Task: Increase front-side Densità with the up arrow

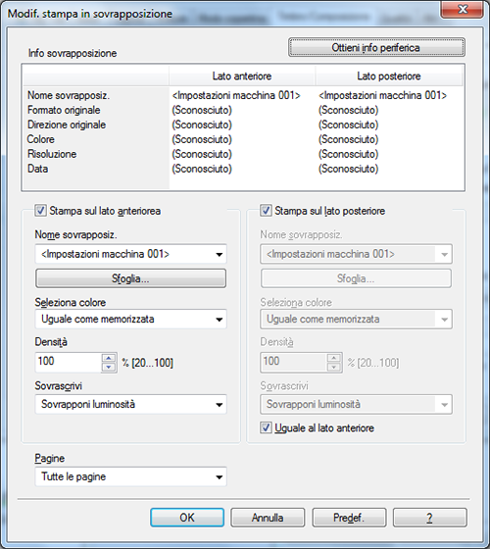Action: [x=109, y=358]
